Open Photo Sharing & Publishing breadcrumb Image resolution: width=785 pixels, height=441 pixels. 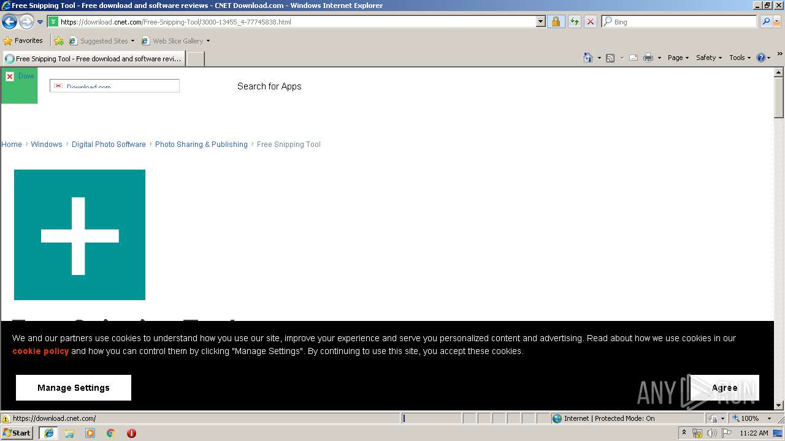coord(201,145)
